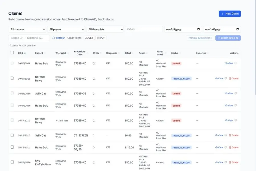Viewport: 256px width, 171px height.
Task: Click "Wizard Test" therapist cell
Action: pyautogui.click(x=62, y=120)
